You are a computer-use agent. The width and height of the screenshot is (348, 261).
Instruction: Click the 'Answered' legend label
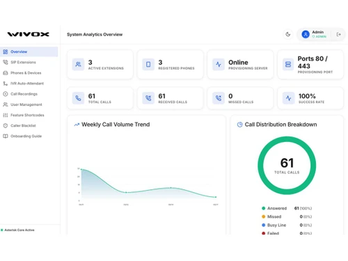(277, 208)
